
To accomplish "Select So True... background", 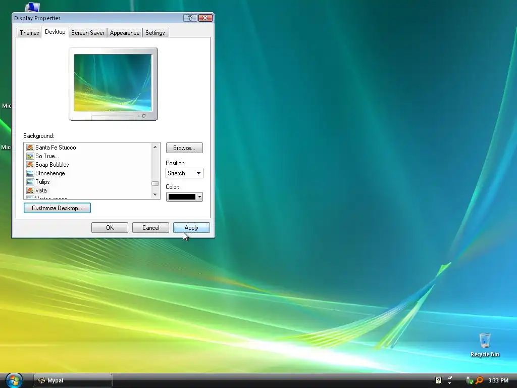I will click(x=47, y=156).
